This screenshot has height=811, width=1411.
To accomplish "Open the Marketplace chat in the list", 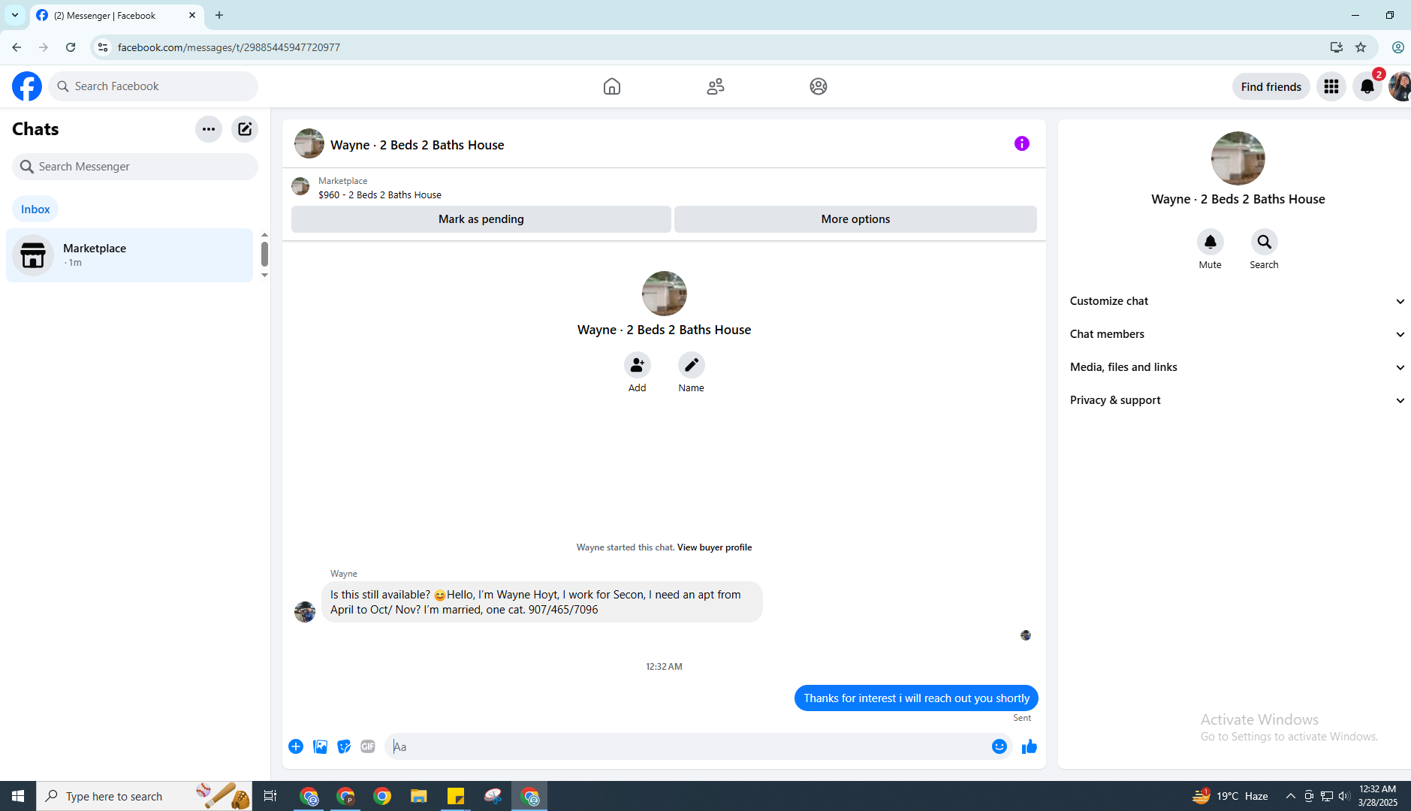I will [x=130, y=255].
